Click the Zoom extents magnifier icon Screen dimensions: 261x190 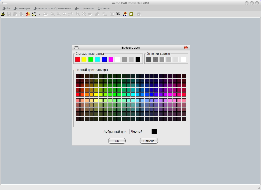[78, 14]
